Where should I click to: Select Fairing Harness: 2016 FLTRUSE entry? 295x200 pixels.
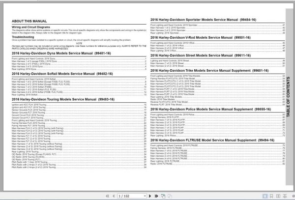218,148
